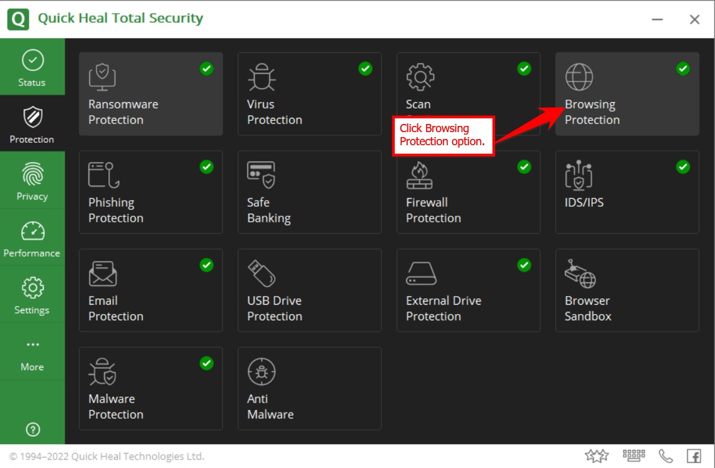Switch to the Status tab
The image size is (715, 468).
pos(32,67)
